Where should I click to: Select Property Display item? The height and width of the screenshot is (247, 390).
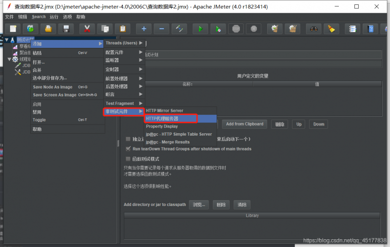(180, 126)
